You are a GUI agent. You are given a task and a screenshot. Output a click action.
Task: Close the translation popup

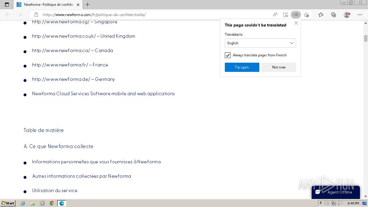296,23
